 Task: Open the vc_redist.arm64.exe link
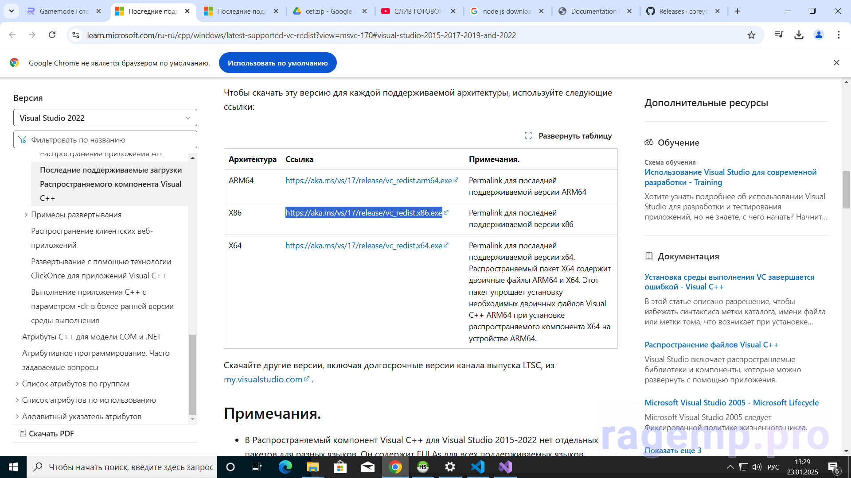pyautogui.click(x=369, y=181)
